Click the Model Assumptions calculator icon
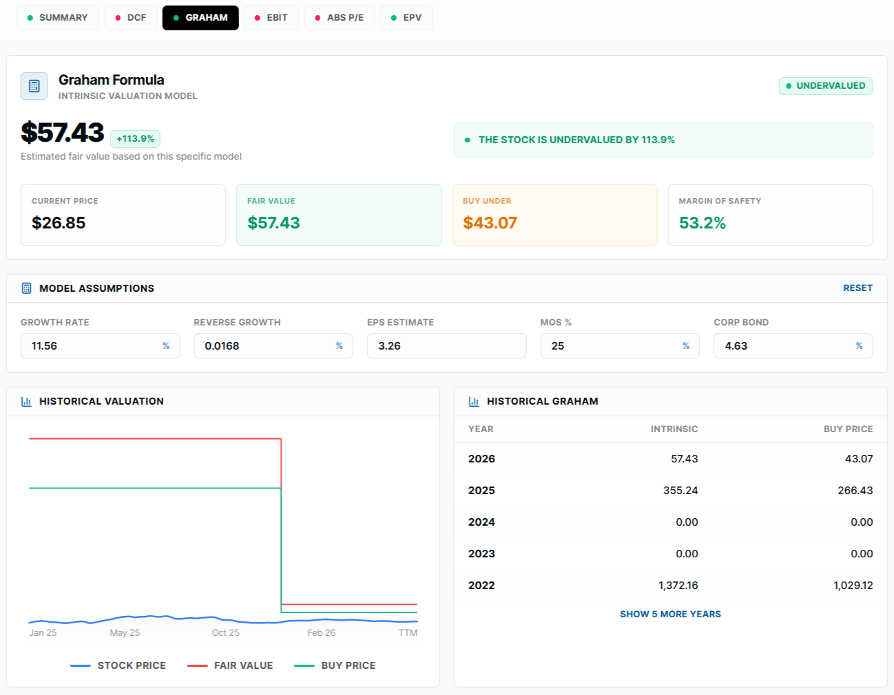The width and height of the screenshot is (894, 695). 26,288
